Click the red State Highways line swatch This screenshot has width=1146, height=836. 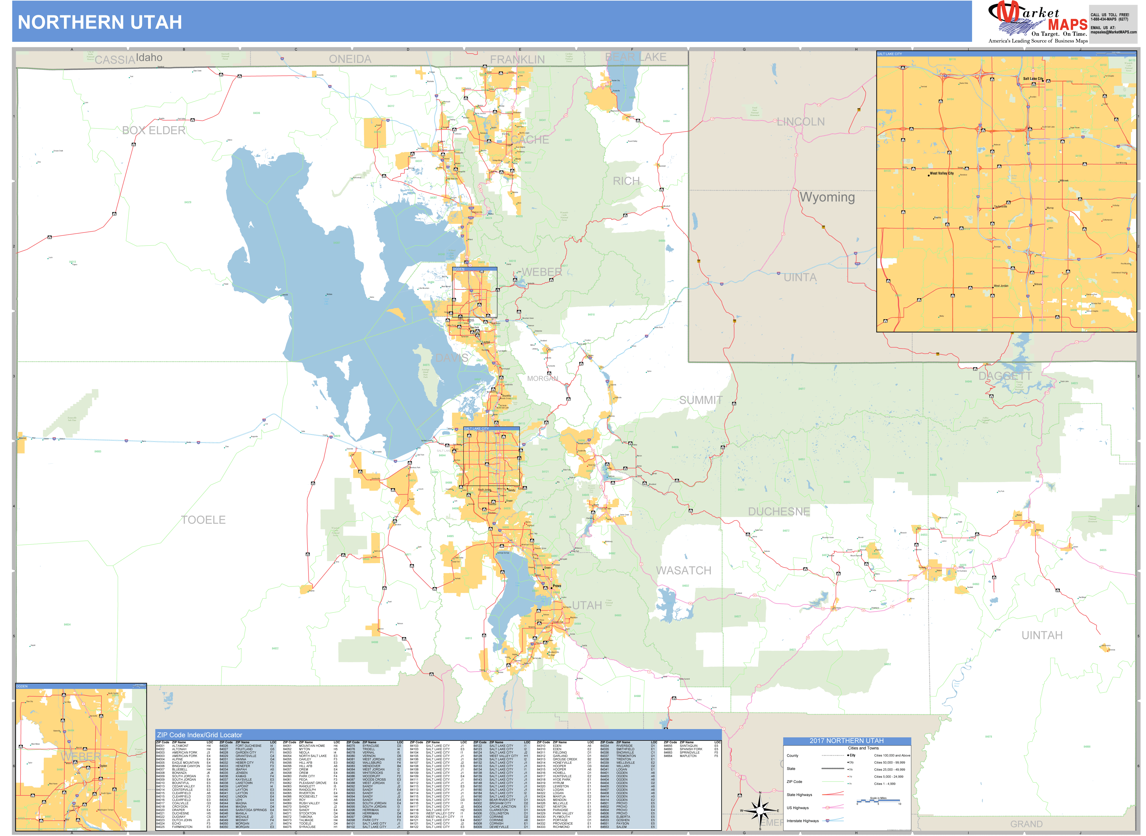pos(833,794)
